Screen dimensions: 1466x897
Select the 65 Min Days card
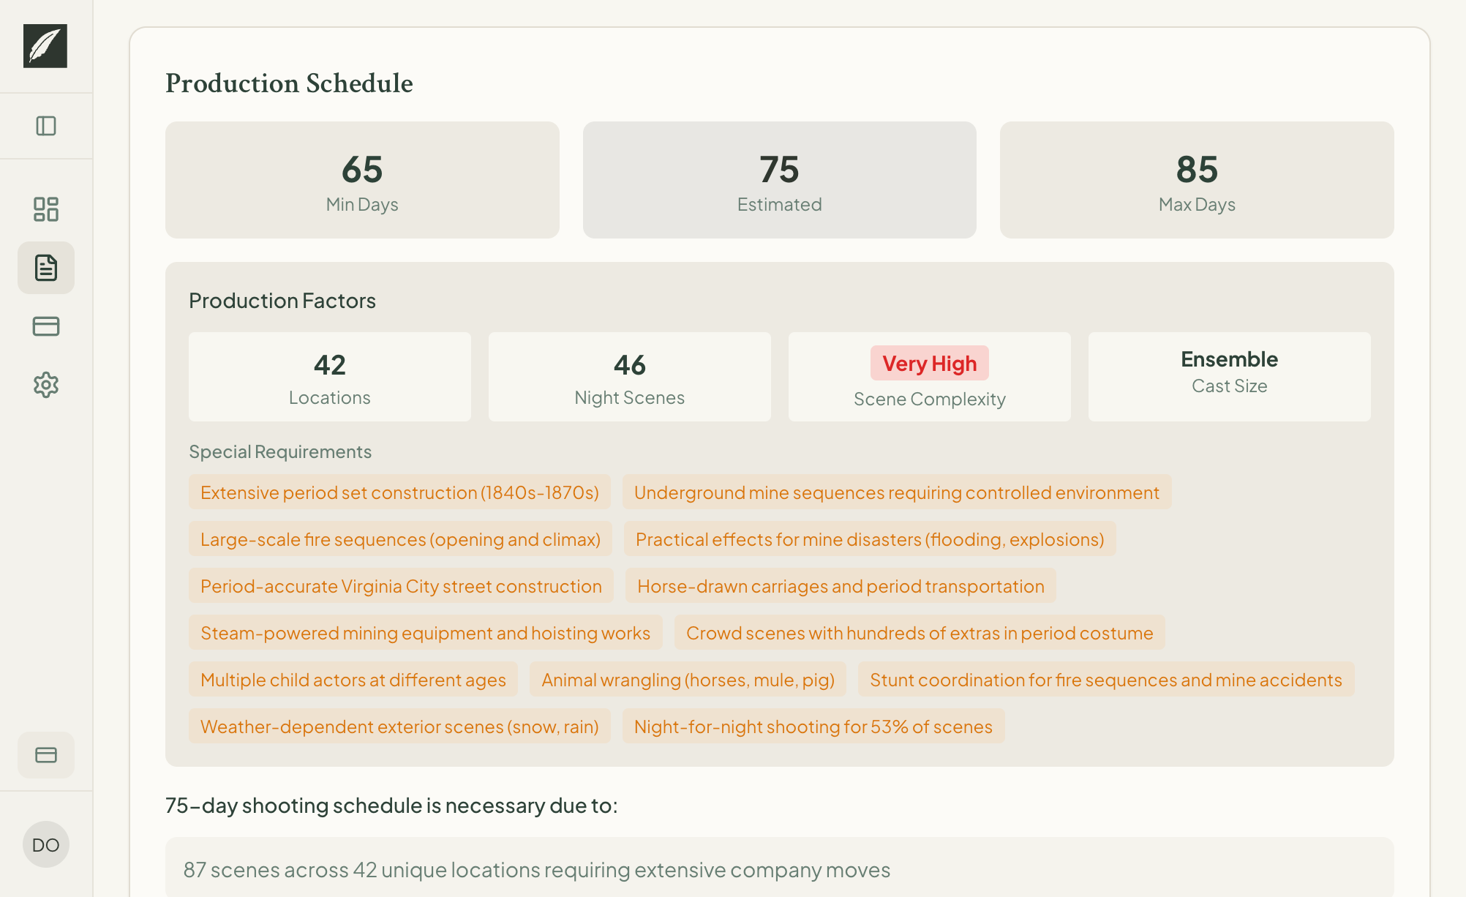pyautogui.click(x=362, y=180)
